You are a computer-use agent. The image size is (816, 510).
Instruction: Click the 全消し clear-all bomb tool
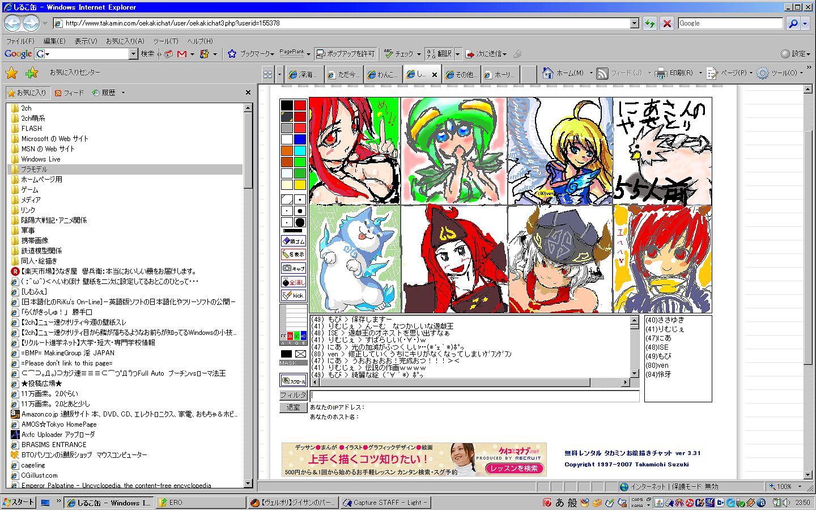click(294, 282)
